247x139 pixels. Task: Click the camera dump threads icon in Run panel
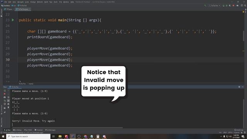point(5,97)
